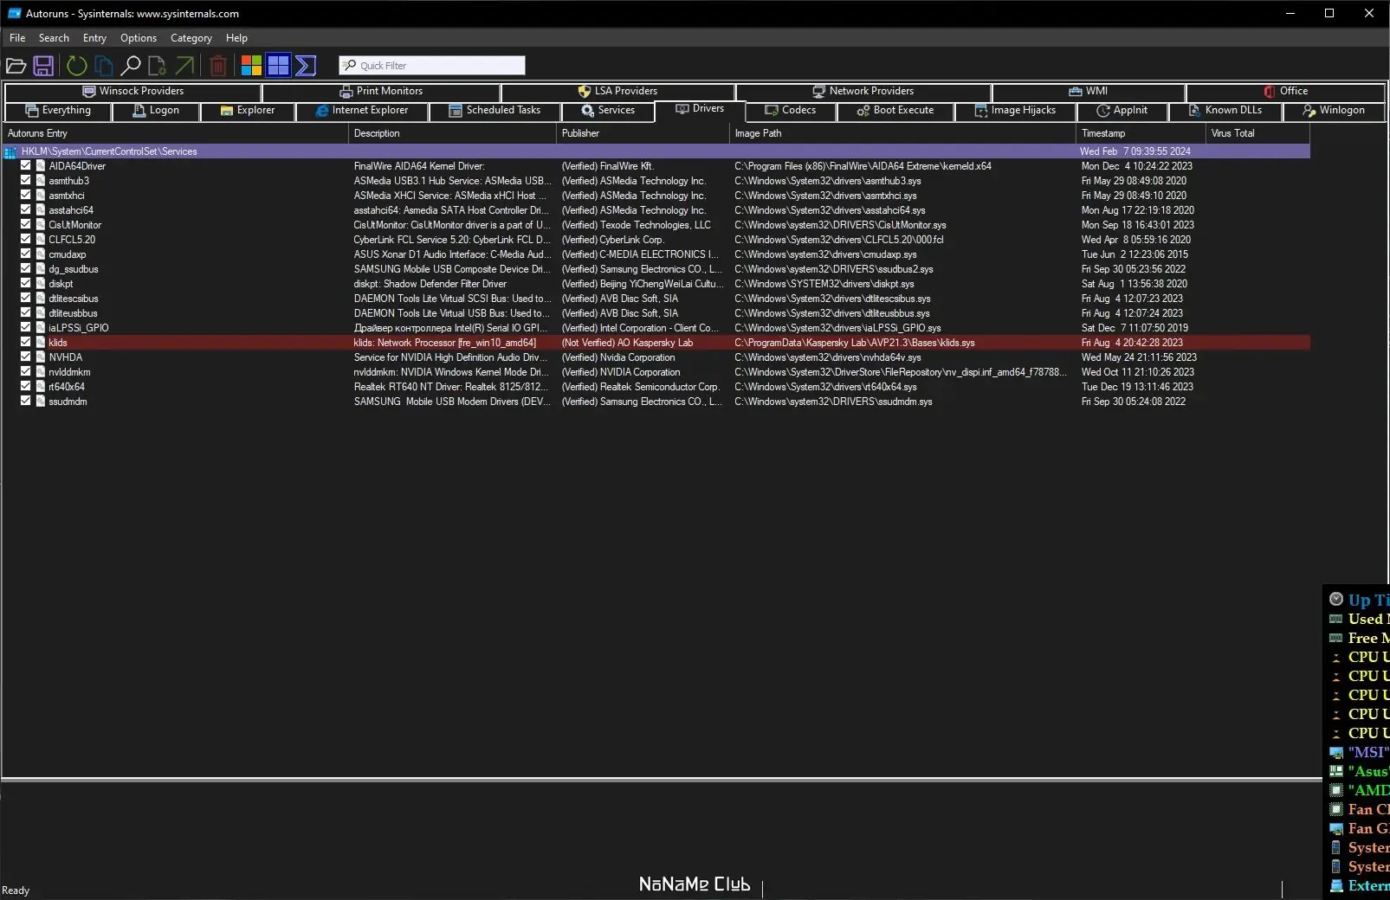Switch to the Services tab
This screenshot has width=1390, height=900.
tap(608, 111)
